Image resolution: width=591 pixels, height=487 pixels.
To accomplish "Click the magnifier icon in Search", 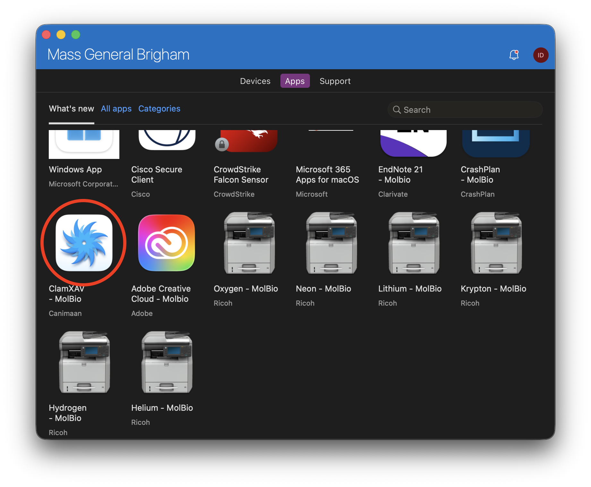I will pyautogui.click(x=397, y=110).
